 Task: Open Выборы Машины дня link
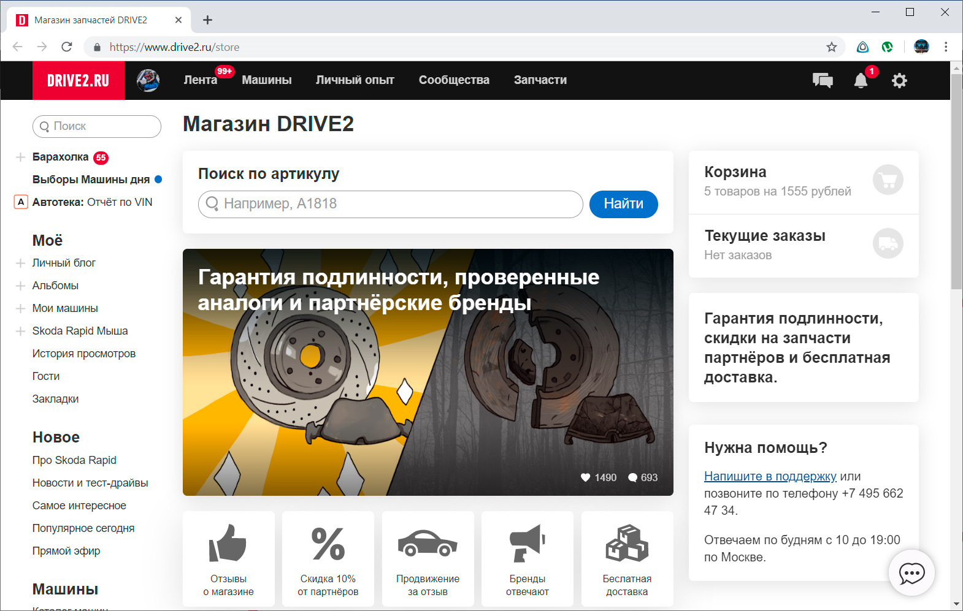click(91, 180)
